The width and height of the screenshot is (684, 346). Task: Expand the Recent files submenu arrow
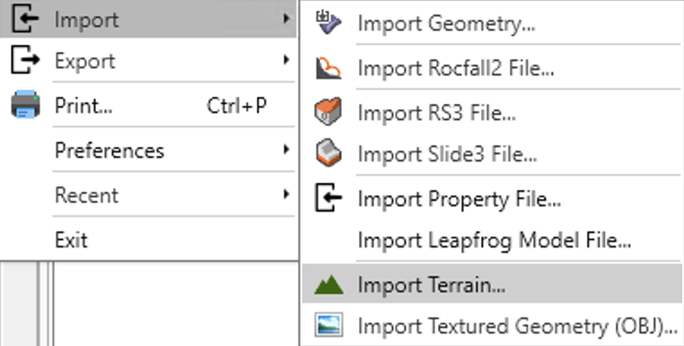click(x=286, y=194)
